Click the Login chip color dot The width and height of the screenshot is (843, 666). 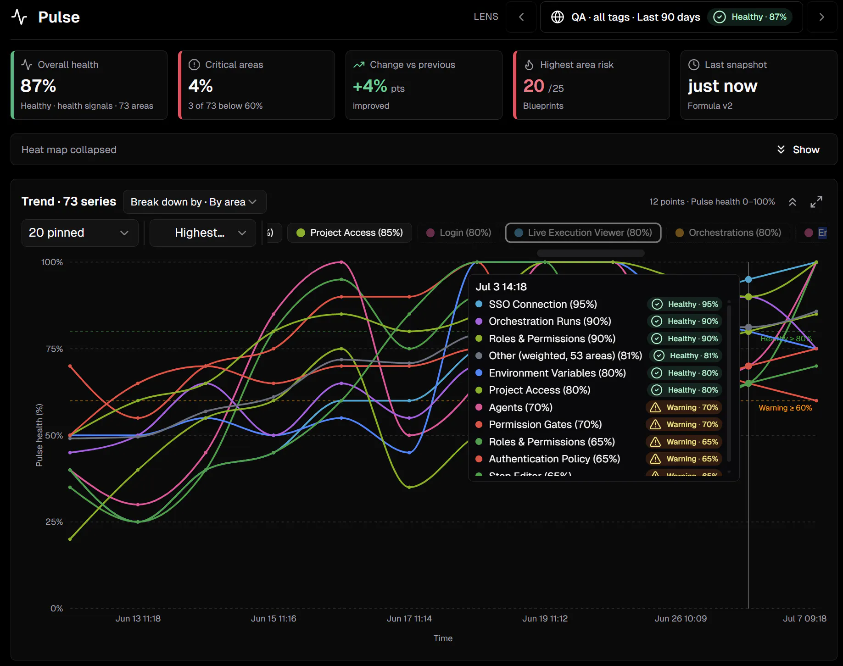click(430, 233)
